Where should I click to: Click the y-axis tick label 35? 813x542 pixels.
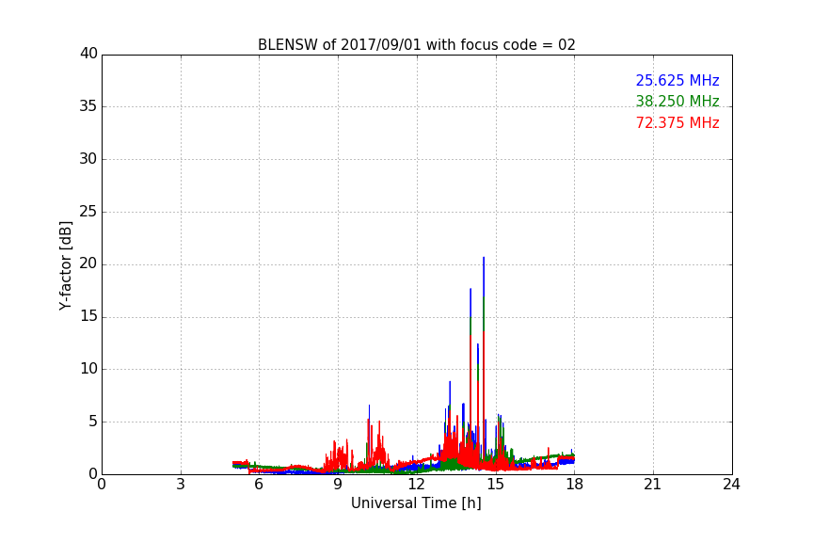[x=88, y=106]
